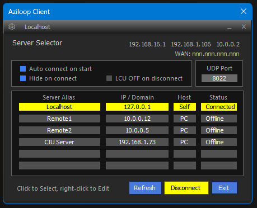Select the CIU Server alias

(59, 142)
